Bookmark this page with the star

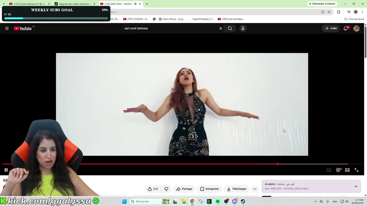(329, 12)
